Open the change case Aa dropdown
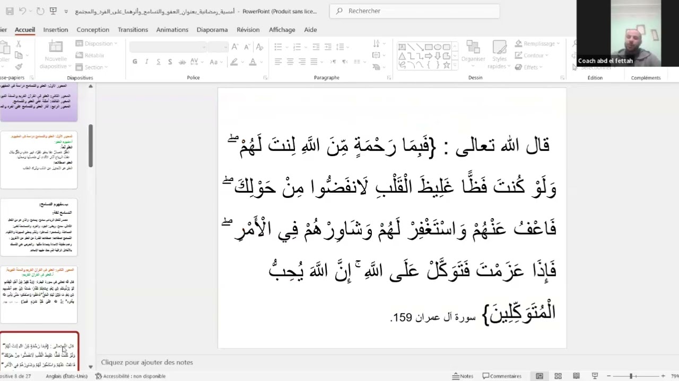Image resolution: width=679 pixels, height=381 pixels. coord(216,62)
